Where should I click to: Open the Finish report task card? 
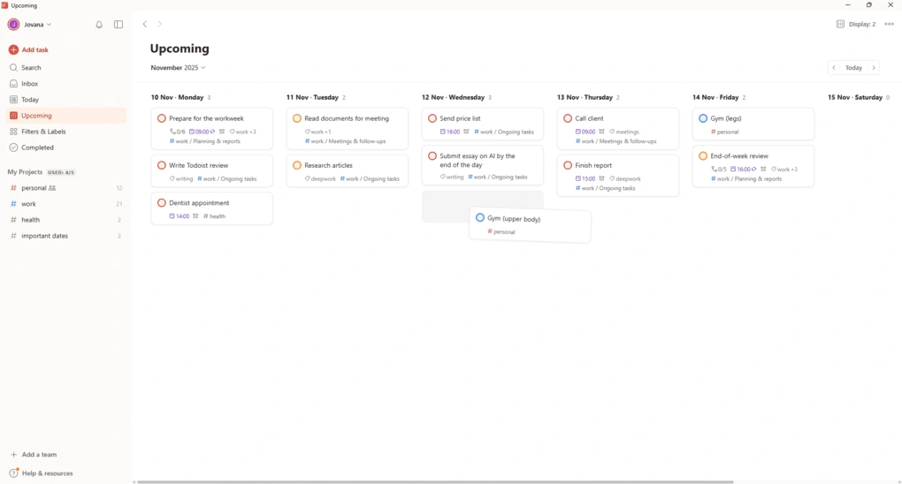pos(618,176)
